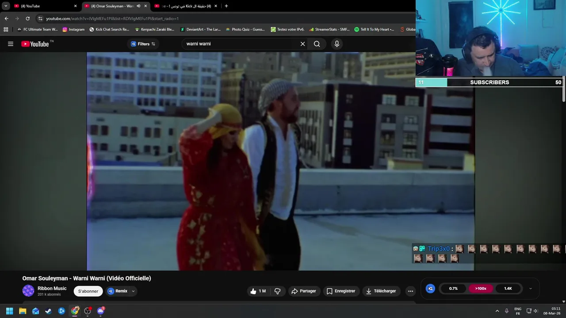The height and width of the screenshot is (318, 566).
Task: Open the blue taskbar app beside Steam
Action: 61,311
